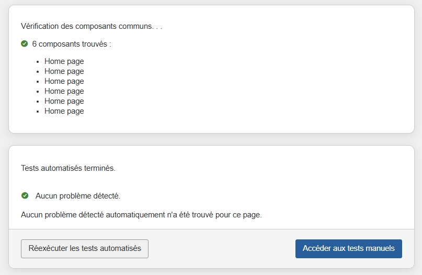Click the '6 composants trouvés :' label
This screenshot has height=275, width=422.
pyautogui.click(x=72, y=44)
